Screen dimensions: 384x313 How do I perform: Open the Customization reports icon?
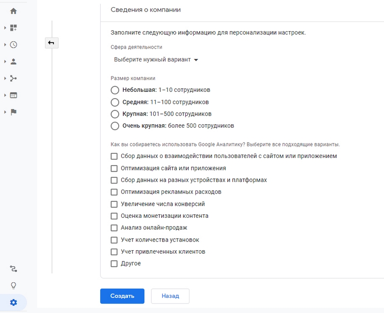(x=13, y=28)
